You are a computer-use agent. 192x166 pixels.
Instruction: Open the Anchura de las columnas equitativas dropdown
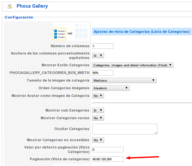coord(98,55)
